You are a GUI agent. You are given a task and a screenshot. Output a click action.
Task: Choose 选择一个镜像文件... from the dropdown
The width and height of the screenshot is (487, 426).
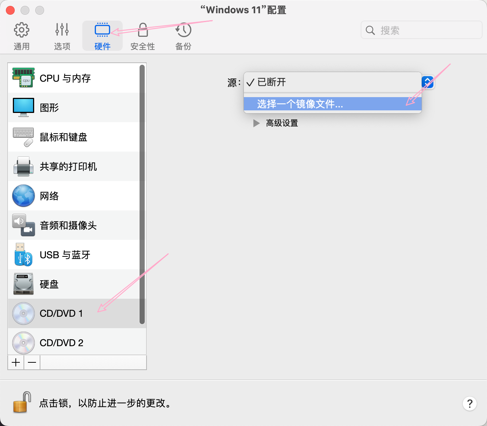click(300, 104)
